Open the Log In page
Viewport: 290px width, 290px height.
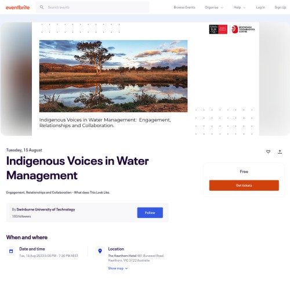click(260, 8)
